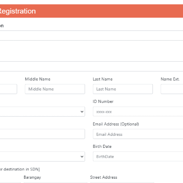Click the Middle Name input field
Screen dimensions: 183x183
click(x=55, y=89)
